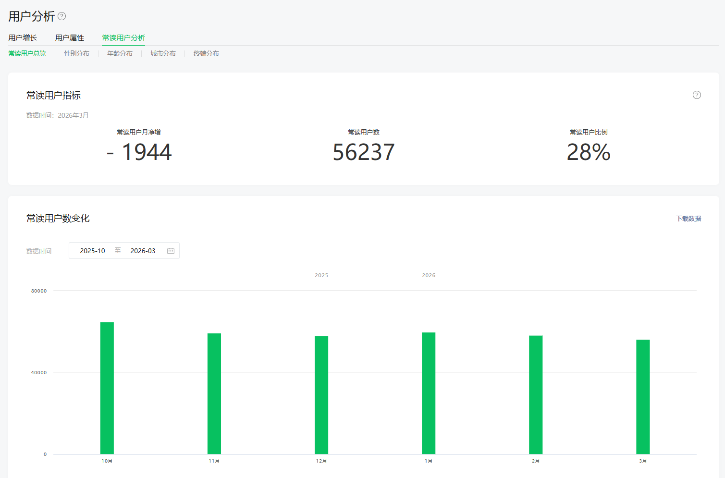
Task: Click the green bar for 10月
Action: [x=107, y=388]
